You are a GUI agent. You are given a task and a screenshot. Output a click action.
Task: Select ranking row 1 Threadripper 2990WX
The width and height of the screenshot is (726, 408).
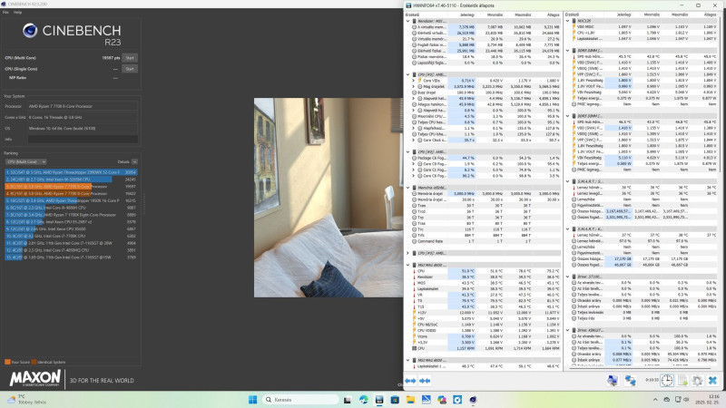coord(71,172)
